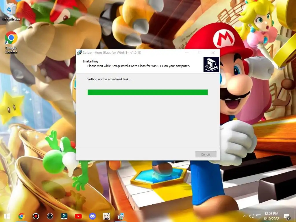Open the network status tray icon
This screenshot has height=222, width=296.
click(259, 216)
